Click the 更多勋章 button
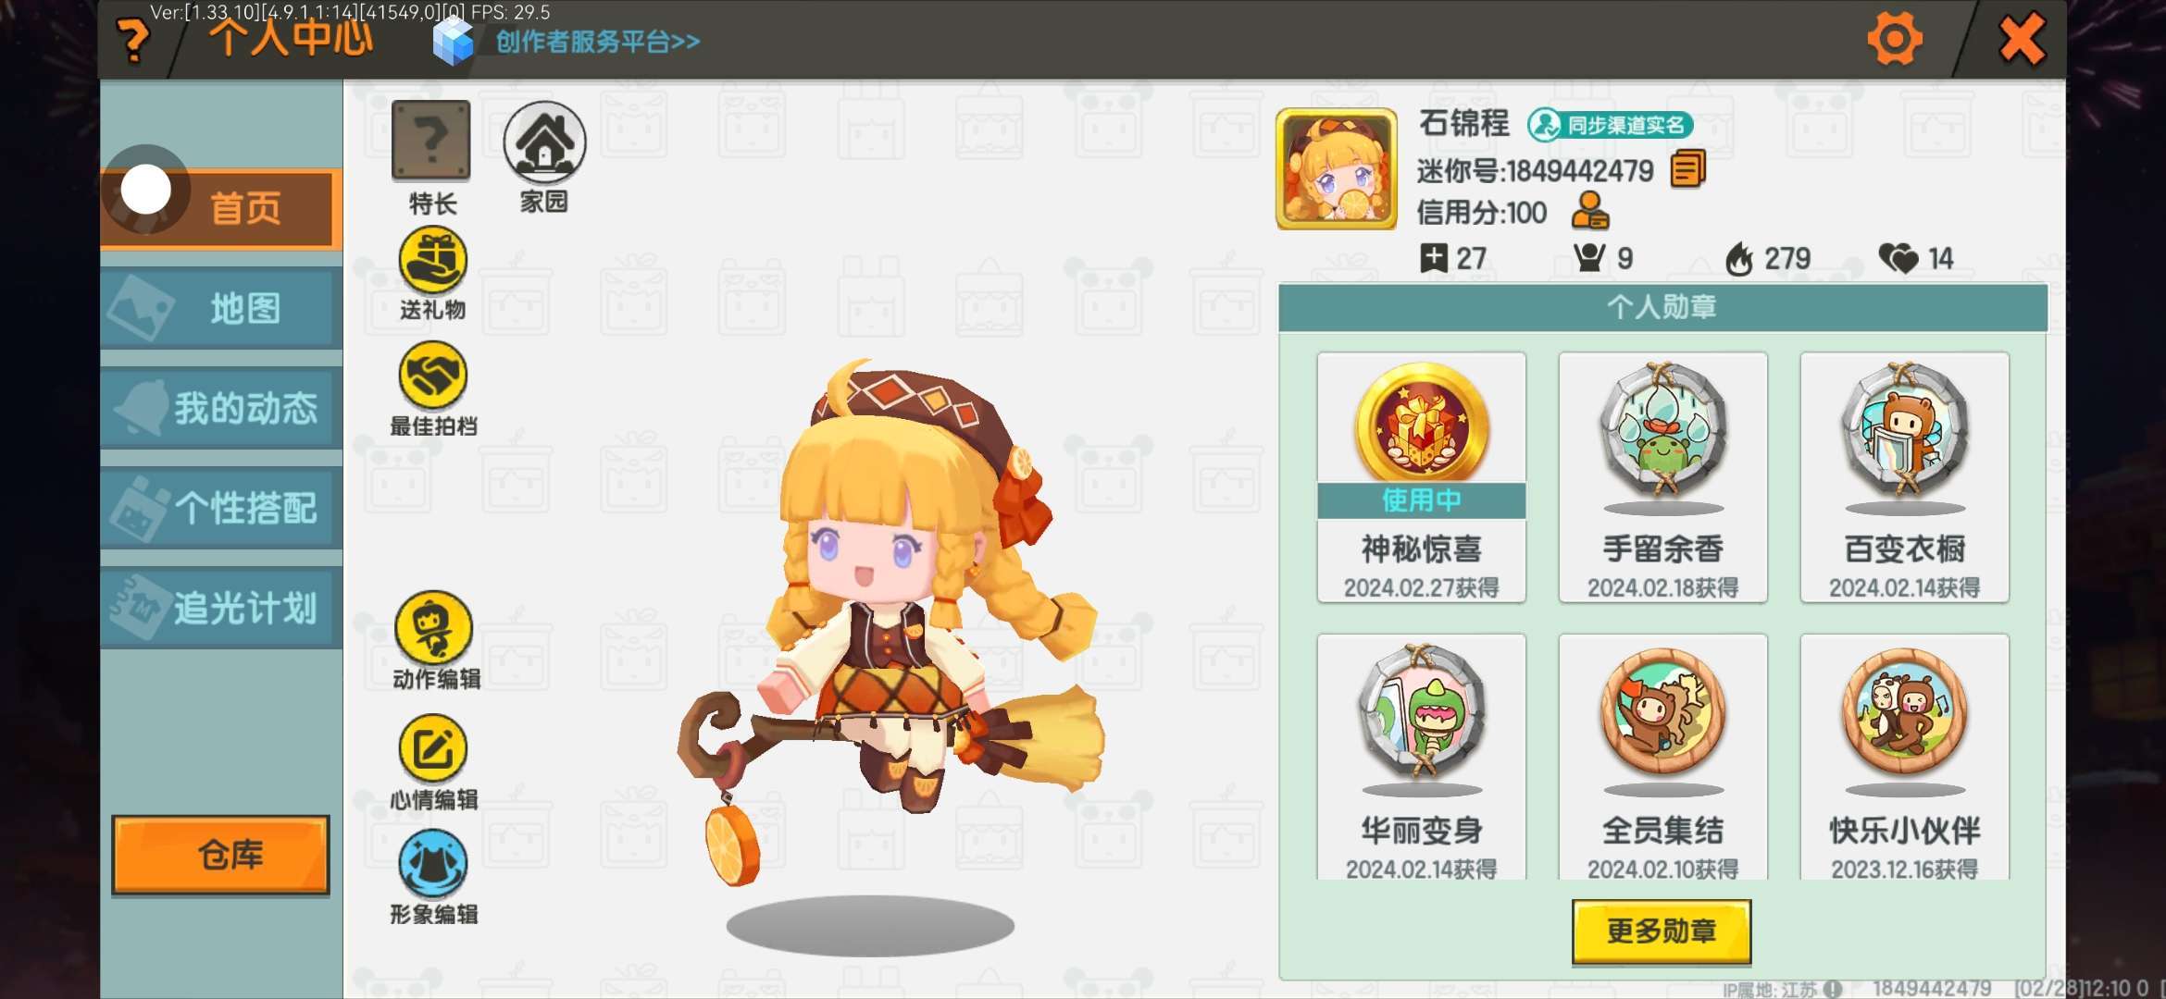Image resolution: width=2166 pixels, height=999 pixels. [x=1662, y=931]
